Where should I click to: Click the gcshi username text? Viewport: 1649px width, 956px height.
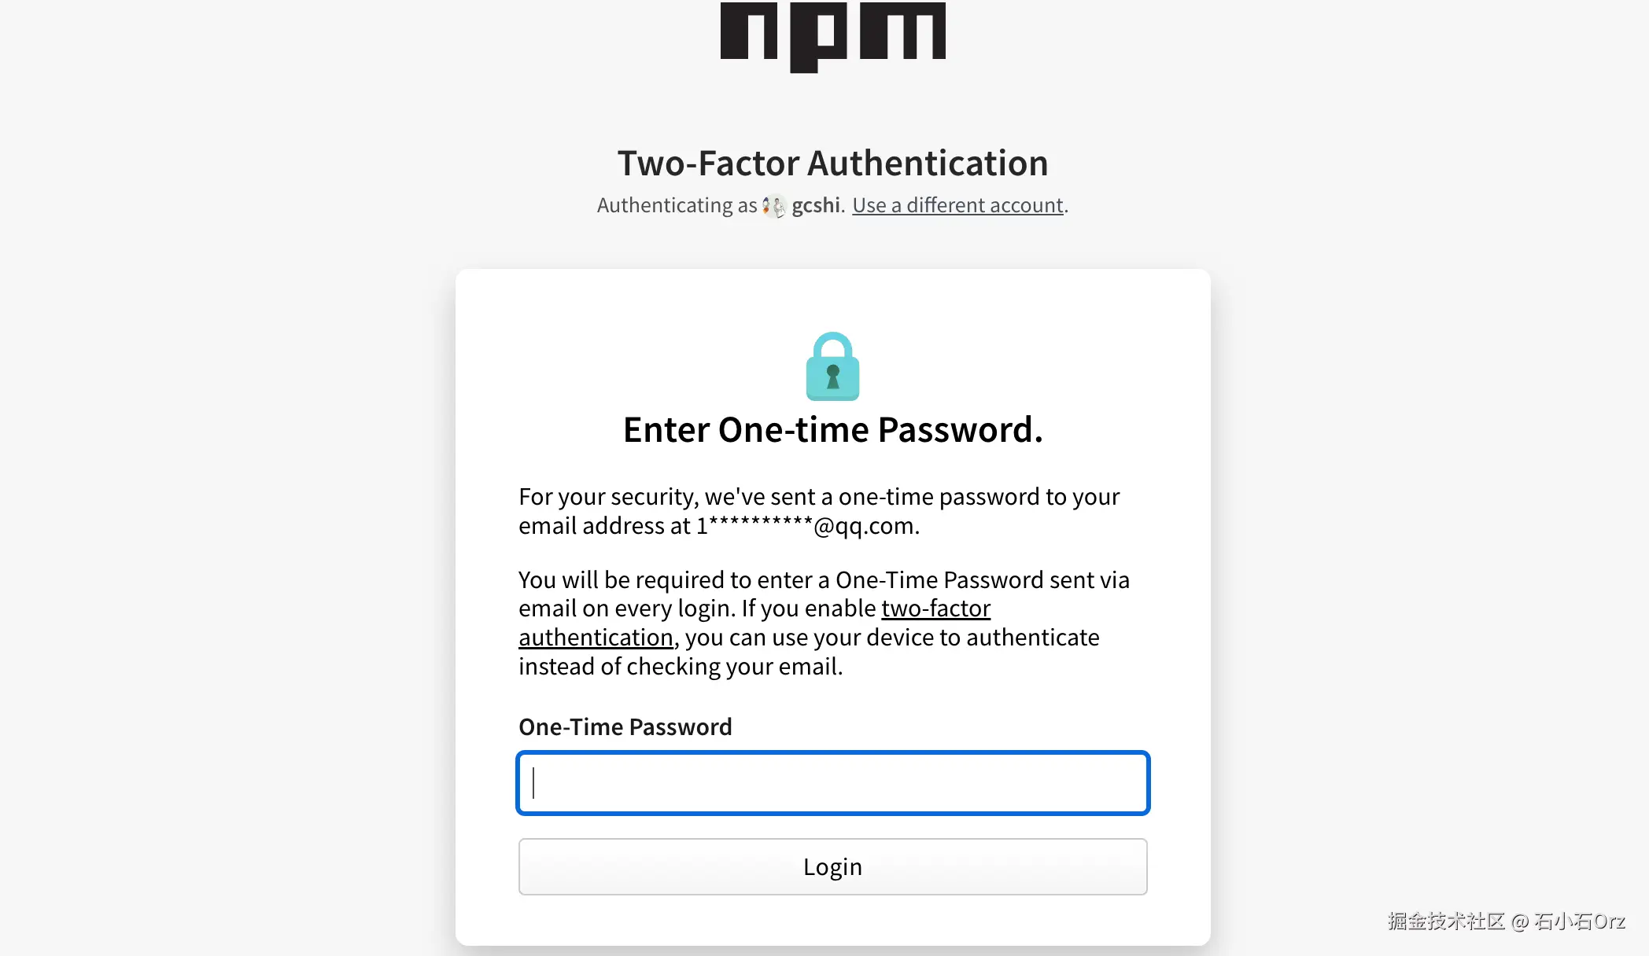coord(816,206)
